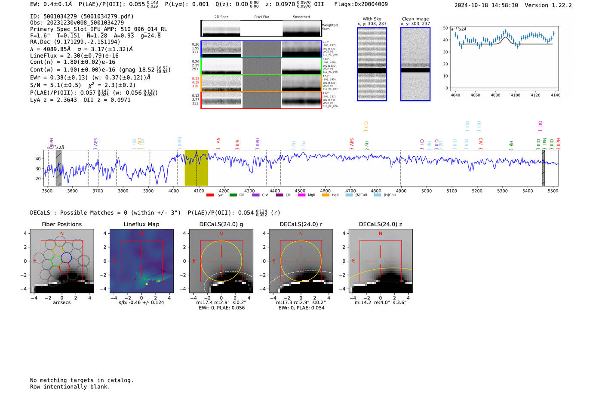Click the blue fiber circle in Fiber Positions

point(66,258)
